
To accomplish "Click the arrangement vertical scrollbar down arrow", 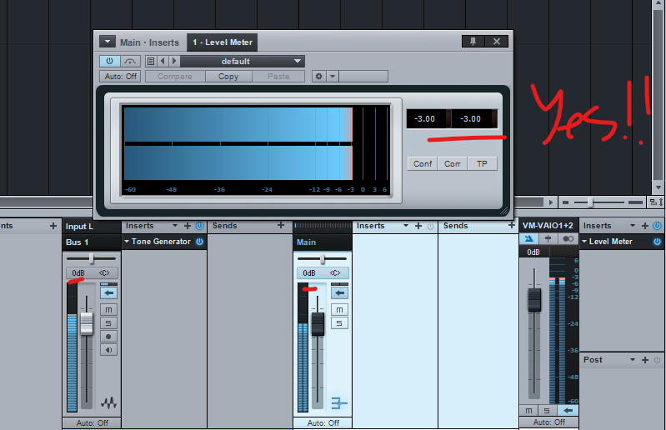I will pyautogui.click(x=658, y=187).
